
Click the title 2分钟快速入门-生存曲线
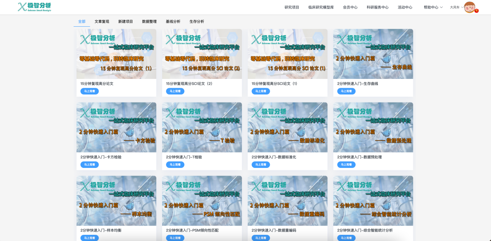[x=358, y=84]
